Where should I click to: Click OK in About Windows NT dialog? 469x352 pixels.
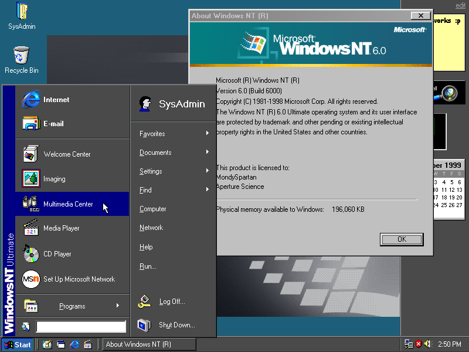[402, 239]
